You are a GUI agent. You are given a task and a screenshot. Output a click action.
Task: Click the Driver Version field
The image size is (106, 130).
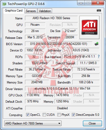point(62,89)
